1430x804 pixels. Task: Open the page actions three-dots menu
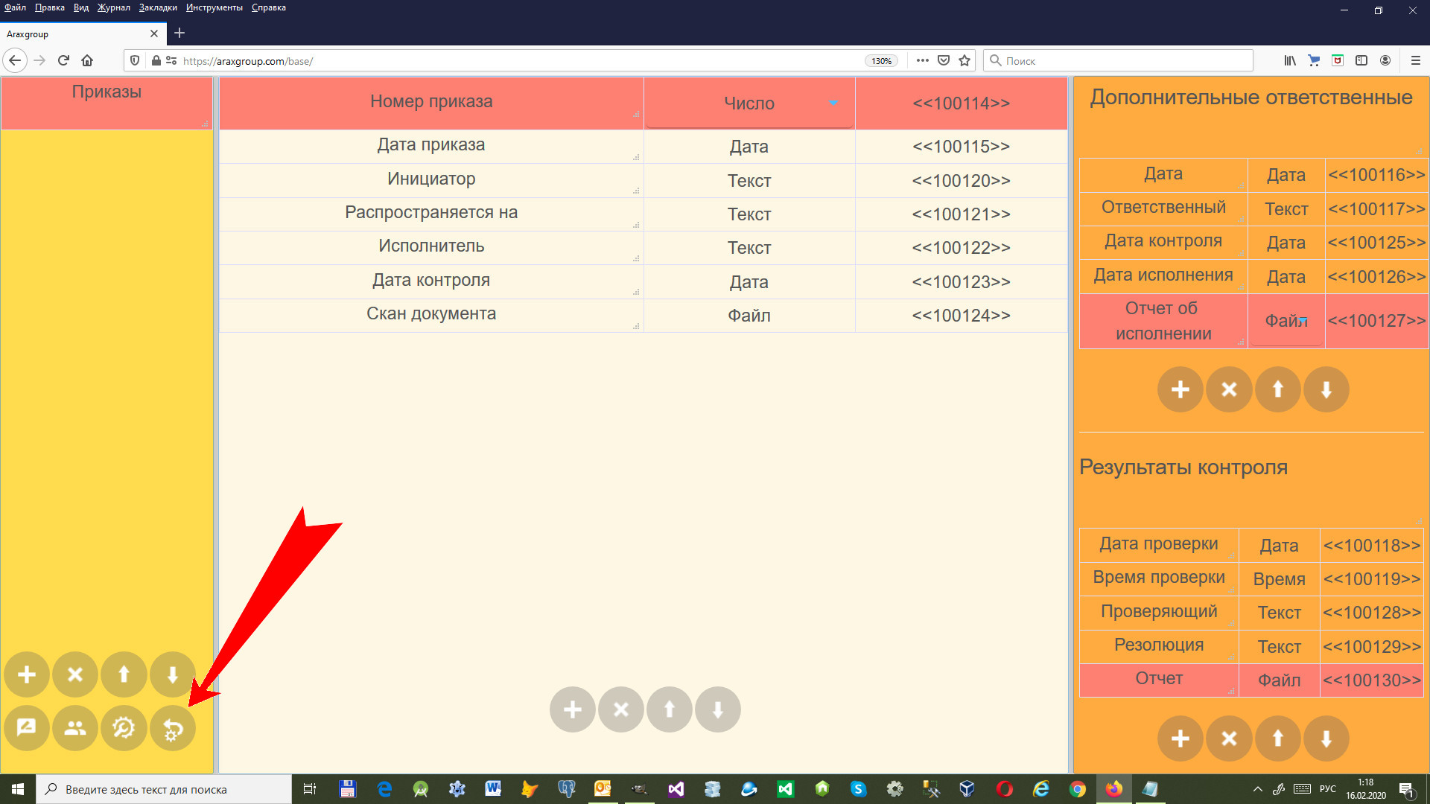point(922,61)
